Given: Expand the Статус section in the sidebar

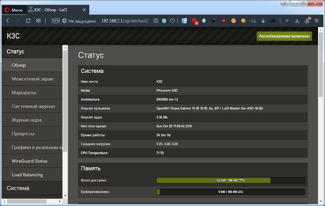Looking at the screenshot, I should (x=15, y=51).
